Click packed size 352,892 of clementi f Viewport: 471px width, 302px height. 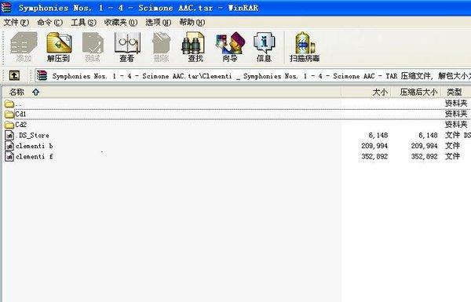pos(424,156)
